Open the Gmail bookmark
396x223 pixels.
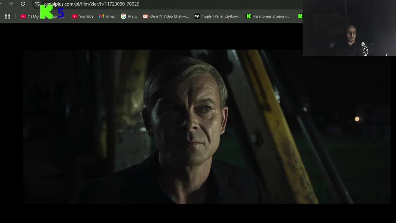click(107, 16)
